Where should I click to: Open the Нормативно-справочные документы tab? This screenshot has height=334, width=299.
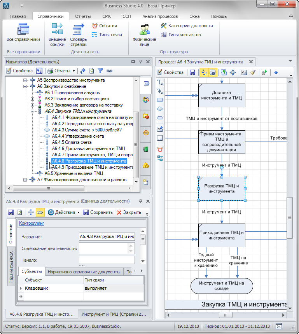[84, 271]
